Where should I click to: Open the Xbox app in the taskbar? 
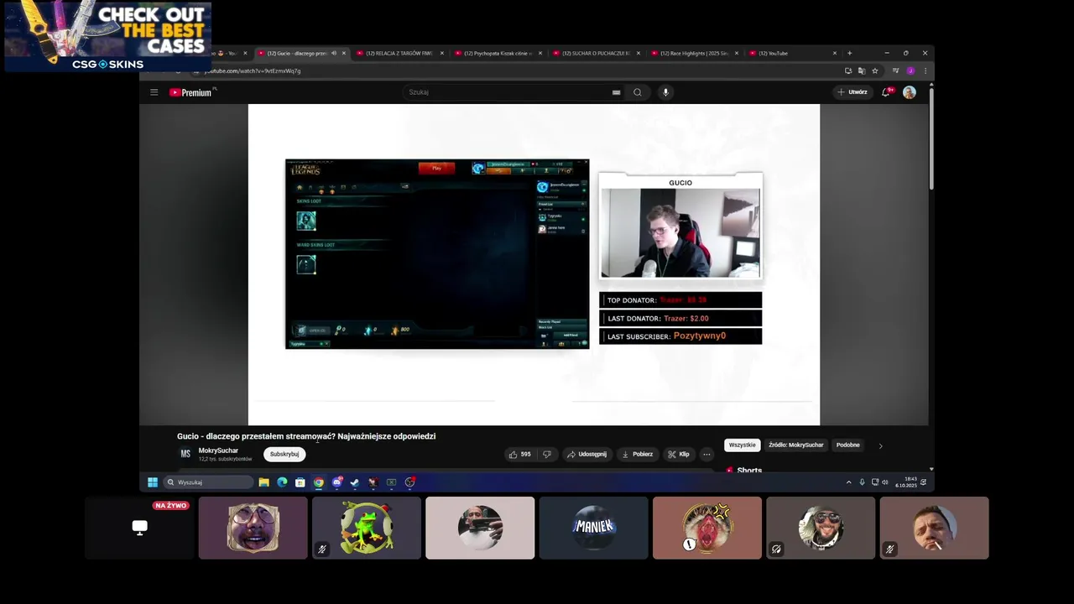[391, 482]
